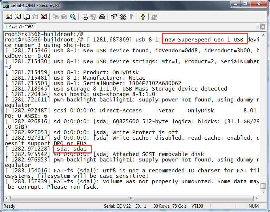Open Quick Connect from the toolbar

pos(18,17)
